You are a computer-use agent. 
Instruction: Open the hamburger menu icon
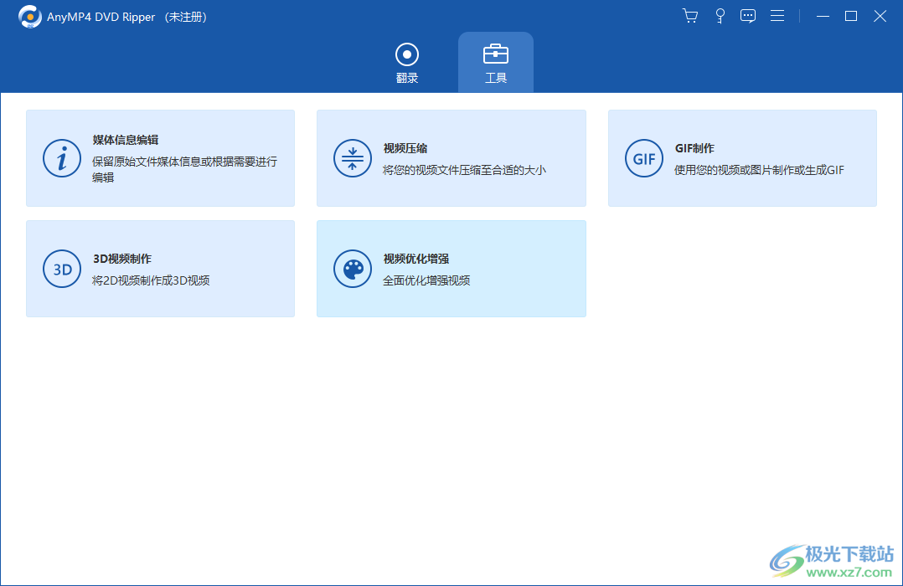(x=777, y=16)
